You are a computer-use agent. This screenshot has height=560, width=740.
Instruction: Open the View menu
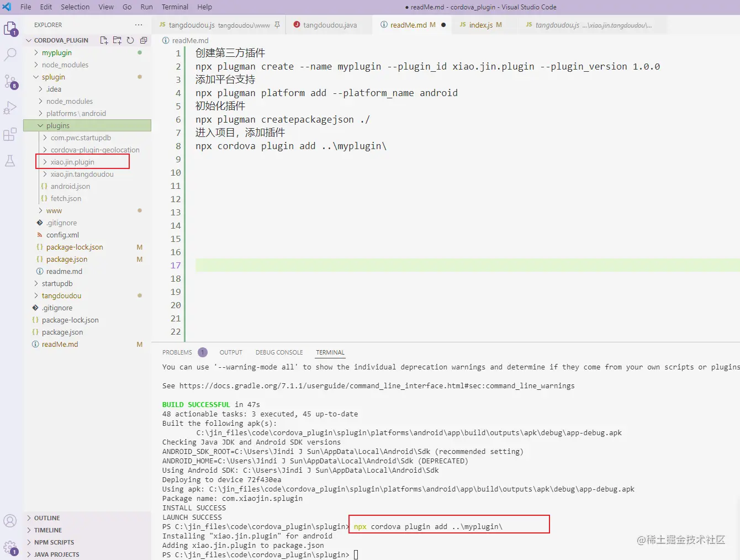106,7
